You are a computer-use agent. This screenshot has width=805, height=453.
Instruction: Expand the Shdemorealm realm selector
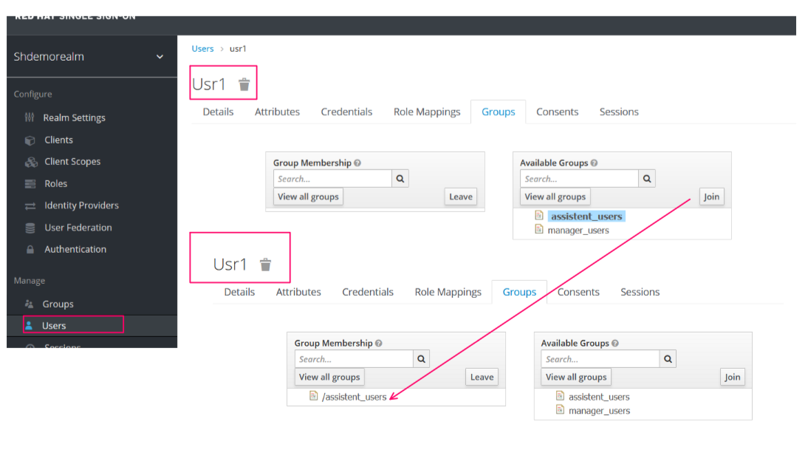click(x=160, y=57)
